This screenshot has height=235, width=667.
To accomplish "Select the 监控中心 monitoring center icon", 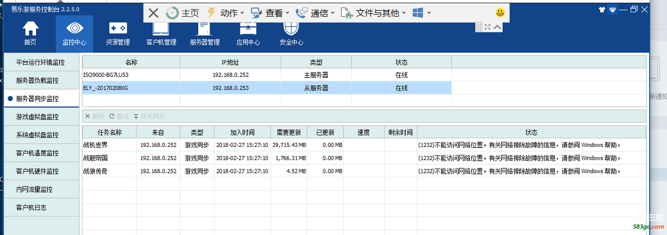I will (74, 33).
